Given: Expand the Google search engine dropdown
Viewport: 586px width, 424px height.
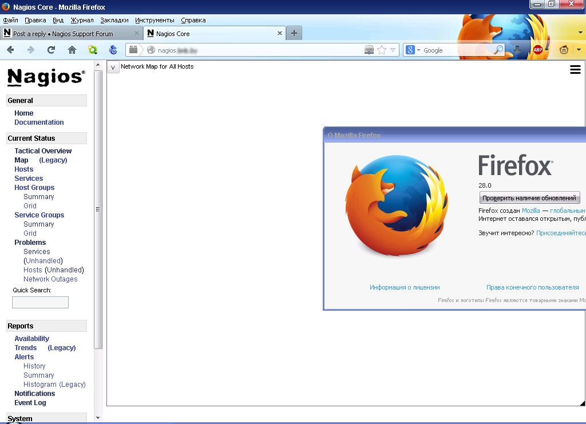Looking at the screenshot, I should click(413, 50).
